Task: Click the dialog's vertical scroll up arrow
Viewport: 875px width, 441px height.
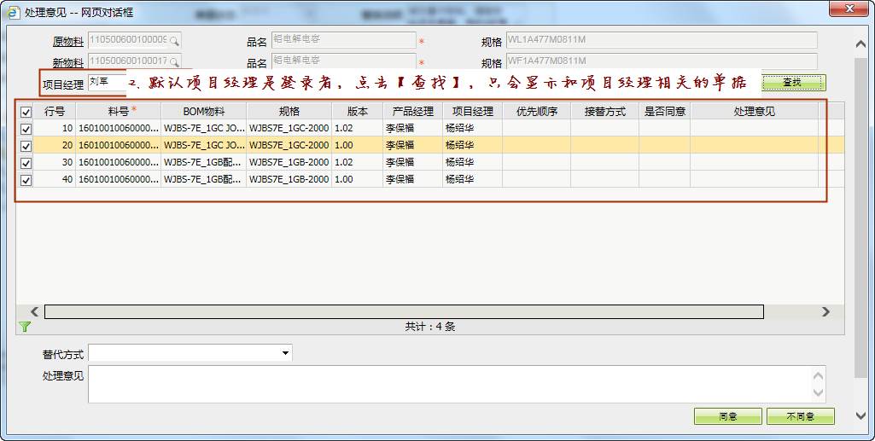Action: click(x=861, y=44)
